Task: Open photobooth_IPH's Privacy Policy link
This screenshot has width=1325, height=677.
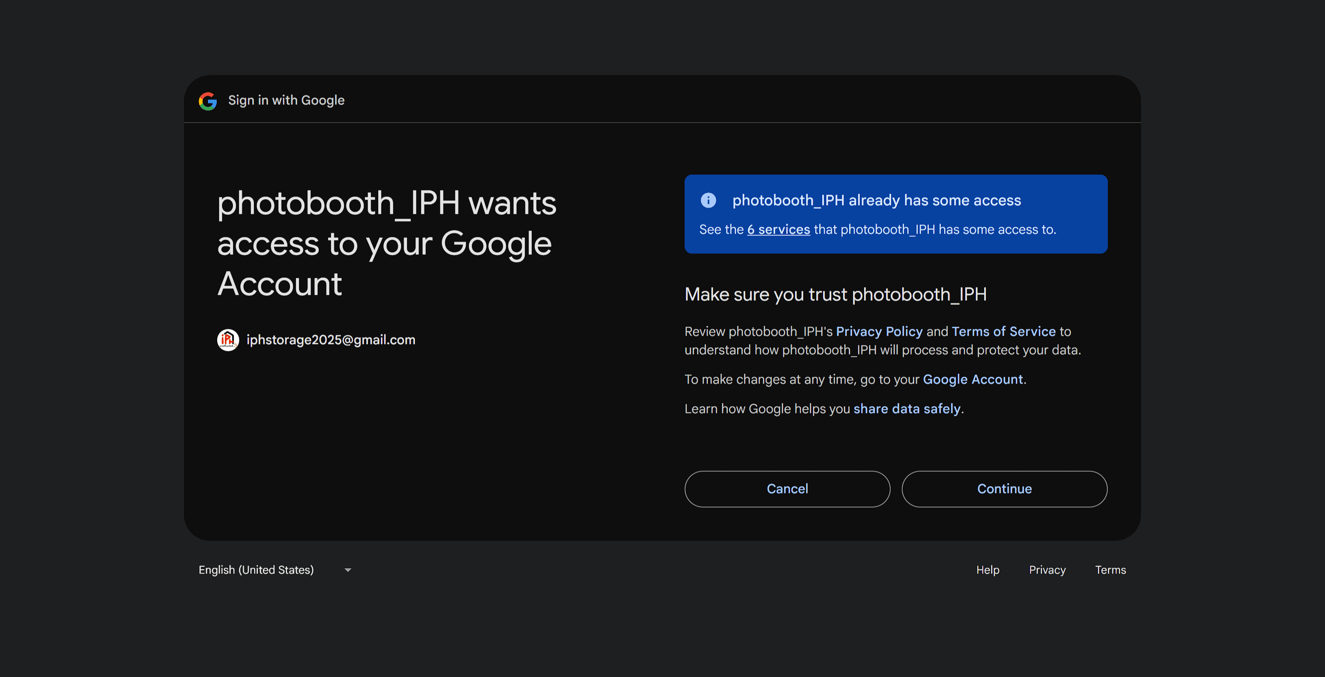Action: coord(879,332)
